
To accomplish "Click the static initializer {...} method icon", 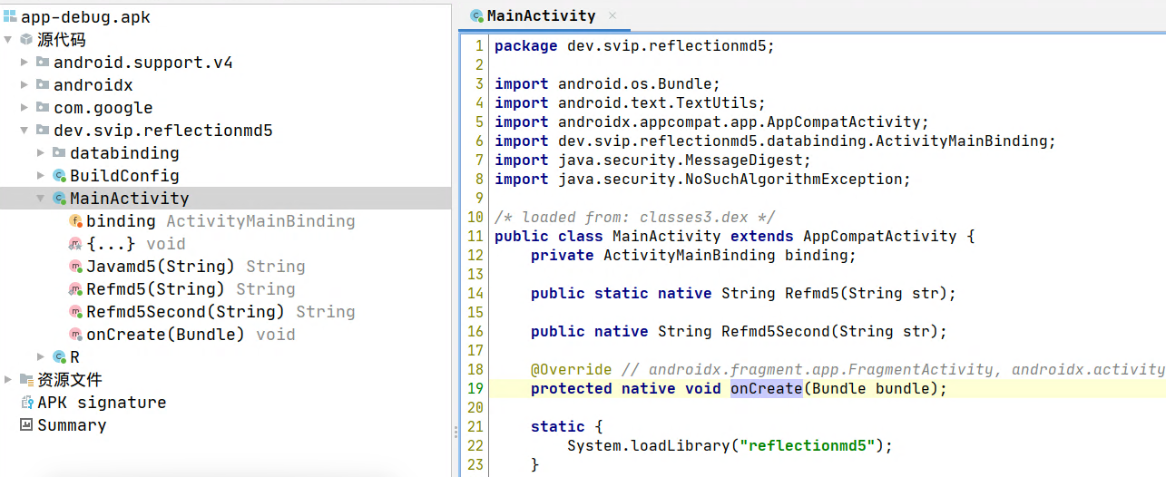I will [x=75, y=244].
